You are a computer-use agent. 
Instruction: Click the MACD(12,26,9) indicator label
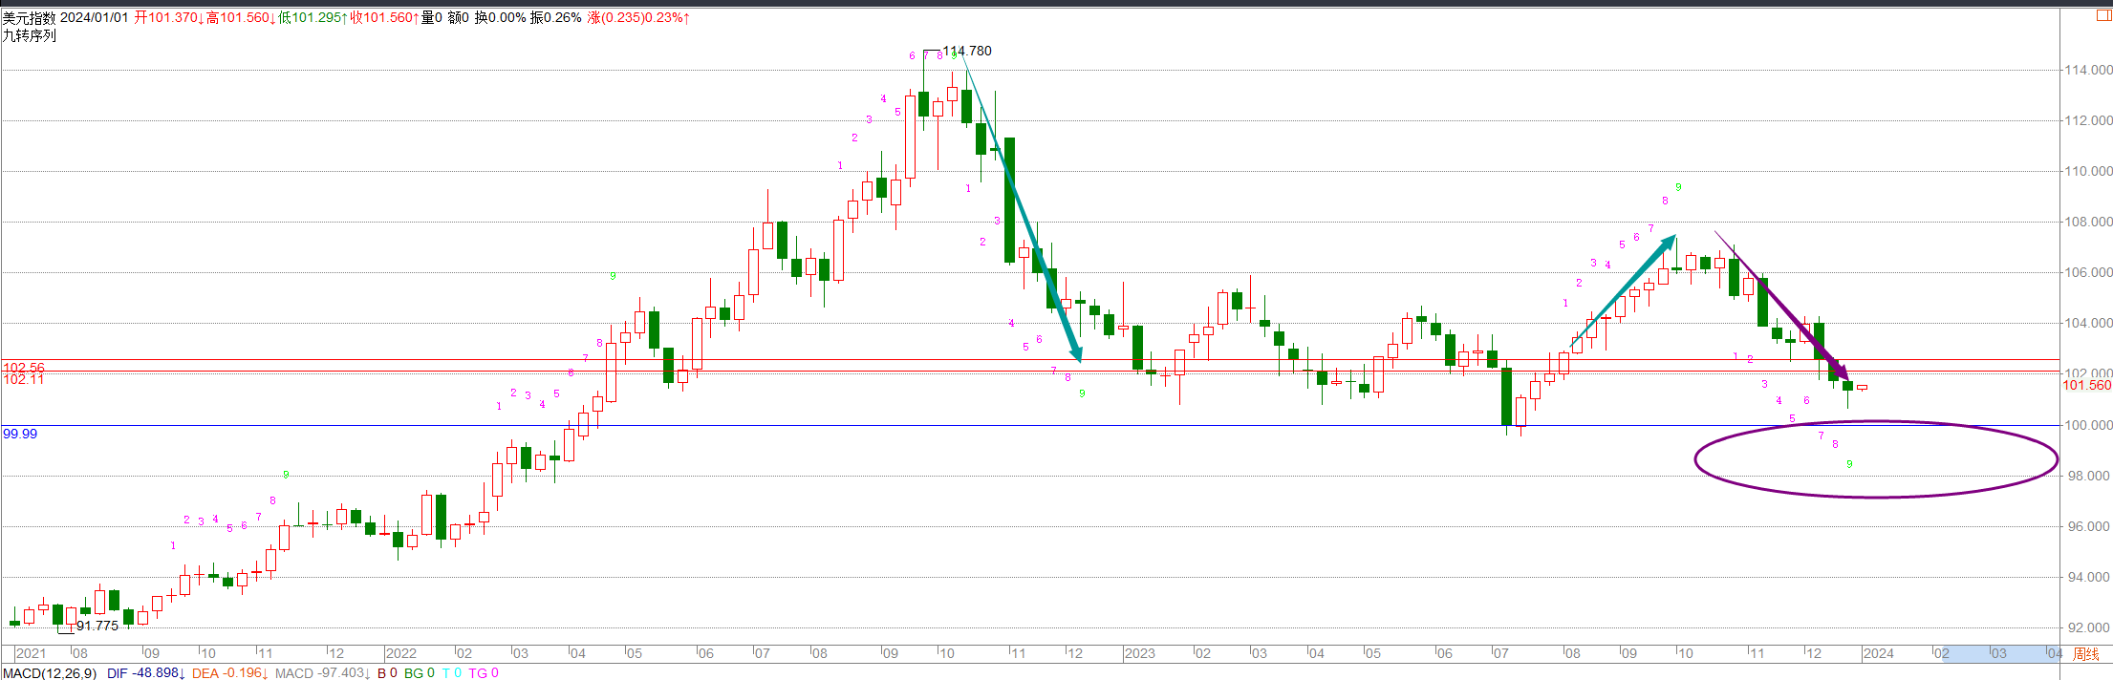(50, 673)
